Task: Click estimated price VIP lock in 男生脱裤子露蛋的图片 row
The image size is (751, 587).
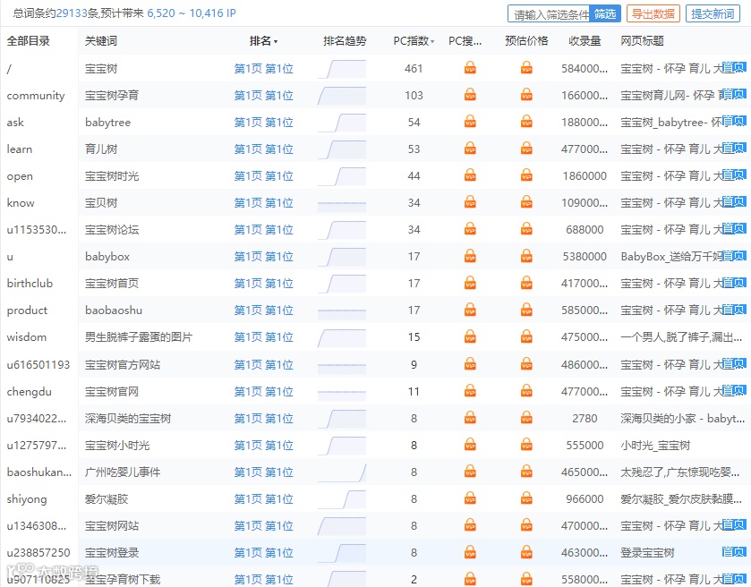Action: (526, 336)
